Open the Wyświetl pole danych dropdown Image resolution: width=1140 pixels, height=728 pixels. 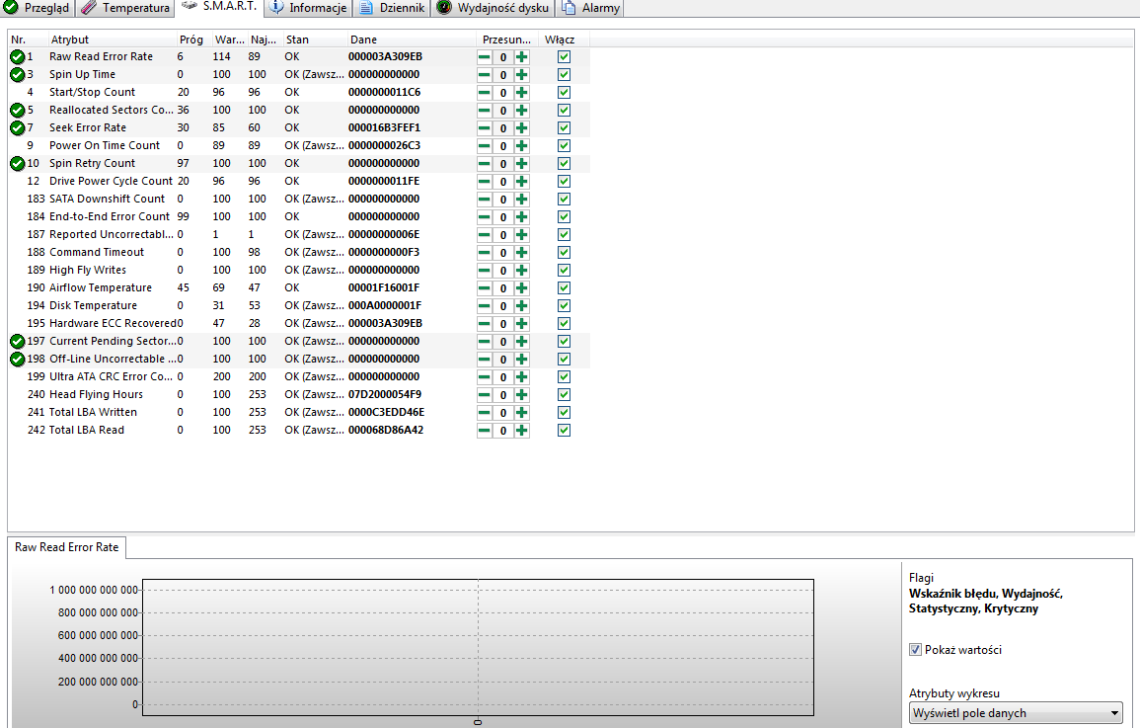(1016, 713)
